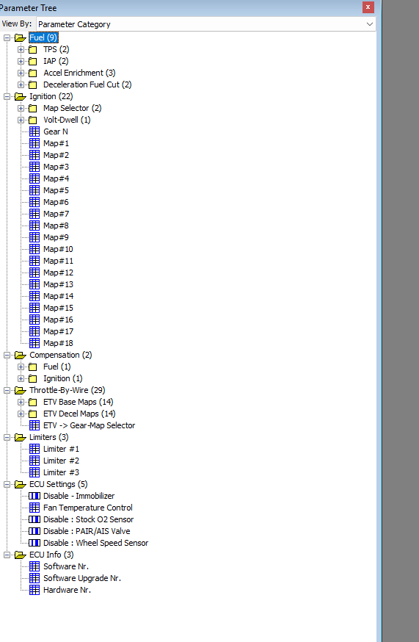This screenshot has width=419, height=642.
Task: Click the Software Nr. table icon
Action: point(34,566)
